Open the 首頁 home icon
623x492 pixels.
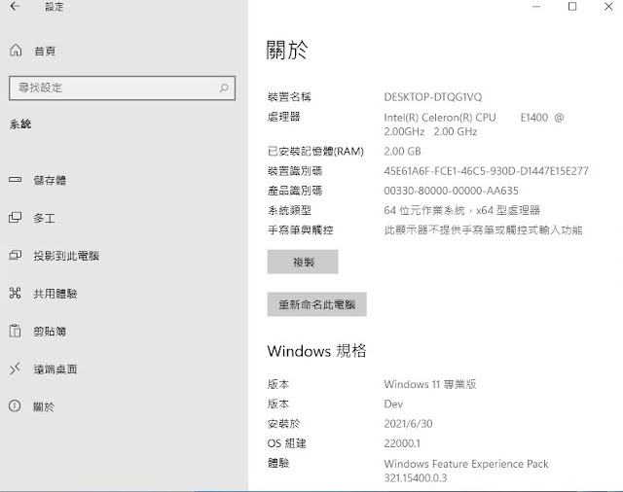[16, 51]
